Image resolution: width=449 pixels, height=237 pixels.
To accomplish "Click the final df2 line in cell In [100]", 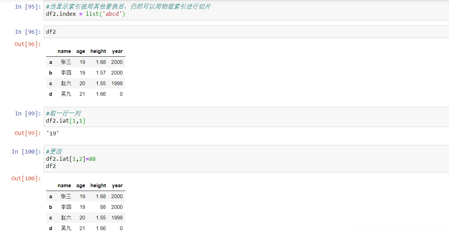I will 51,166.
